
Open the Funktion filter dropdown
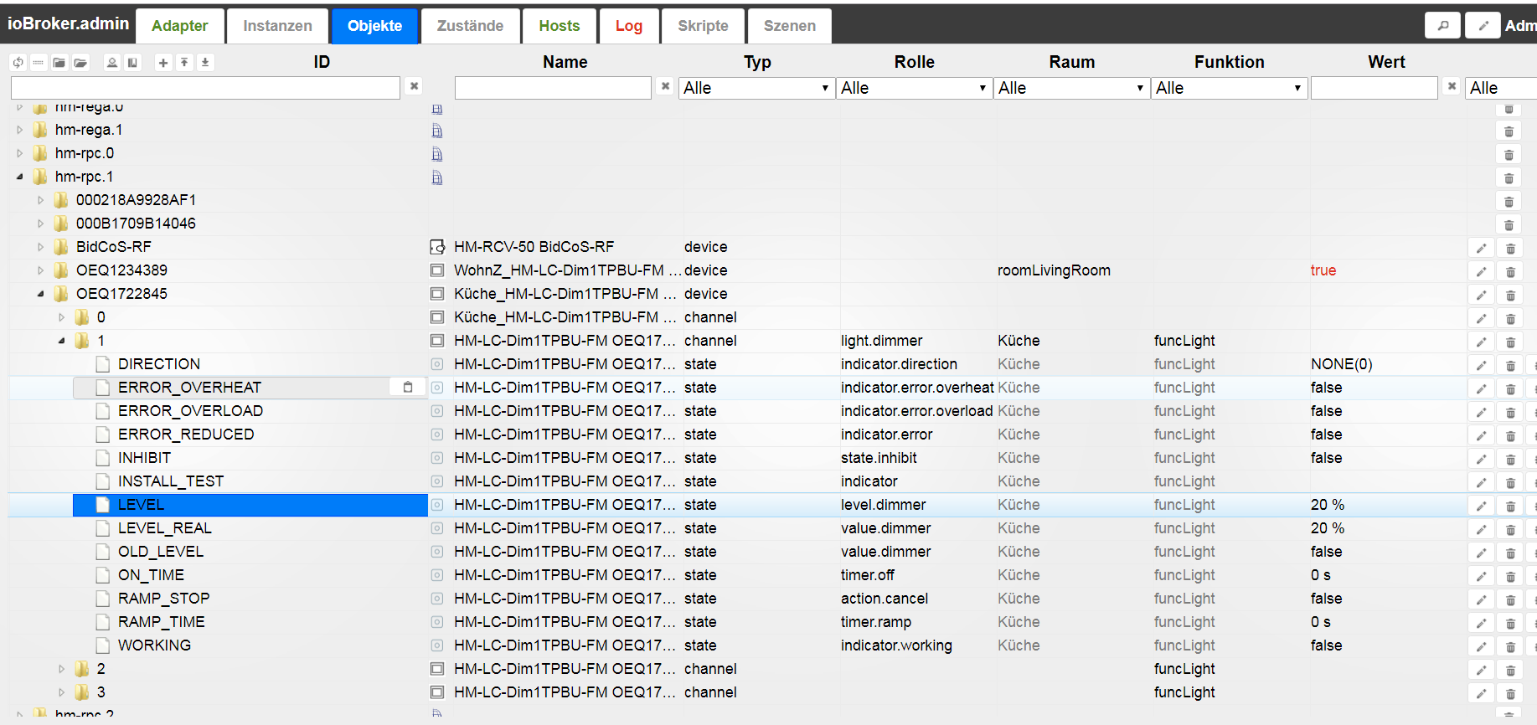pos(1229,88)
